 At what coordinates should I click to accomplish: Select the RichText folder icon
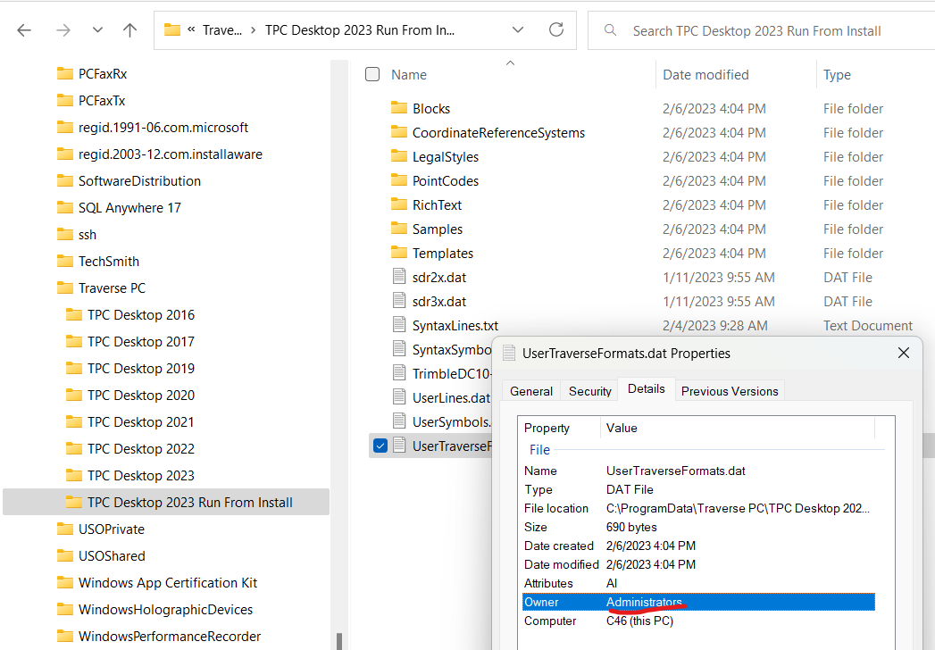tap(399, 204)
